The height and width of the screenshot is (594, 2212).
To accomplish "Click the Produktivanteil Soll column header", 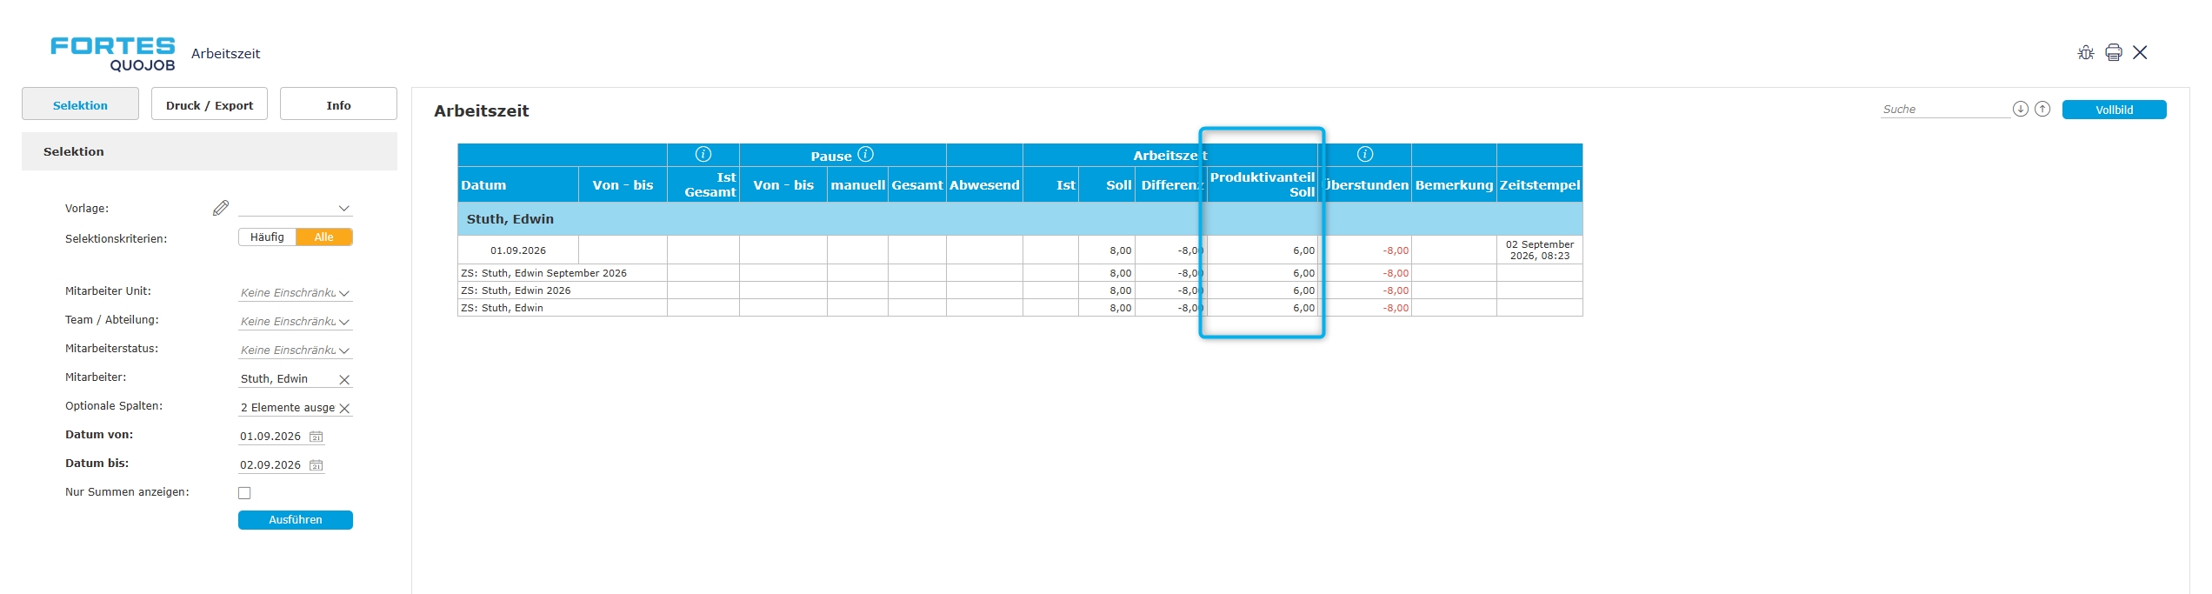I will pyautogui.click(x=1263, y=184).
